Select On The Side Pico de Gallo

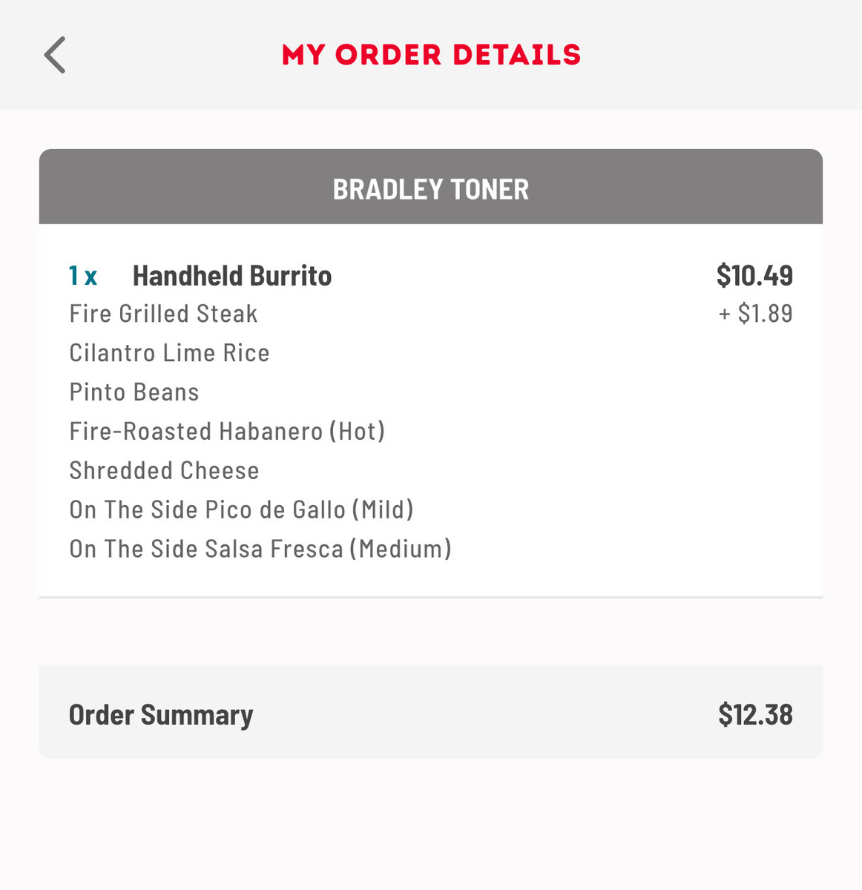coord(241,510)
